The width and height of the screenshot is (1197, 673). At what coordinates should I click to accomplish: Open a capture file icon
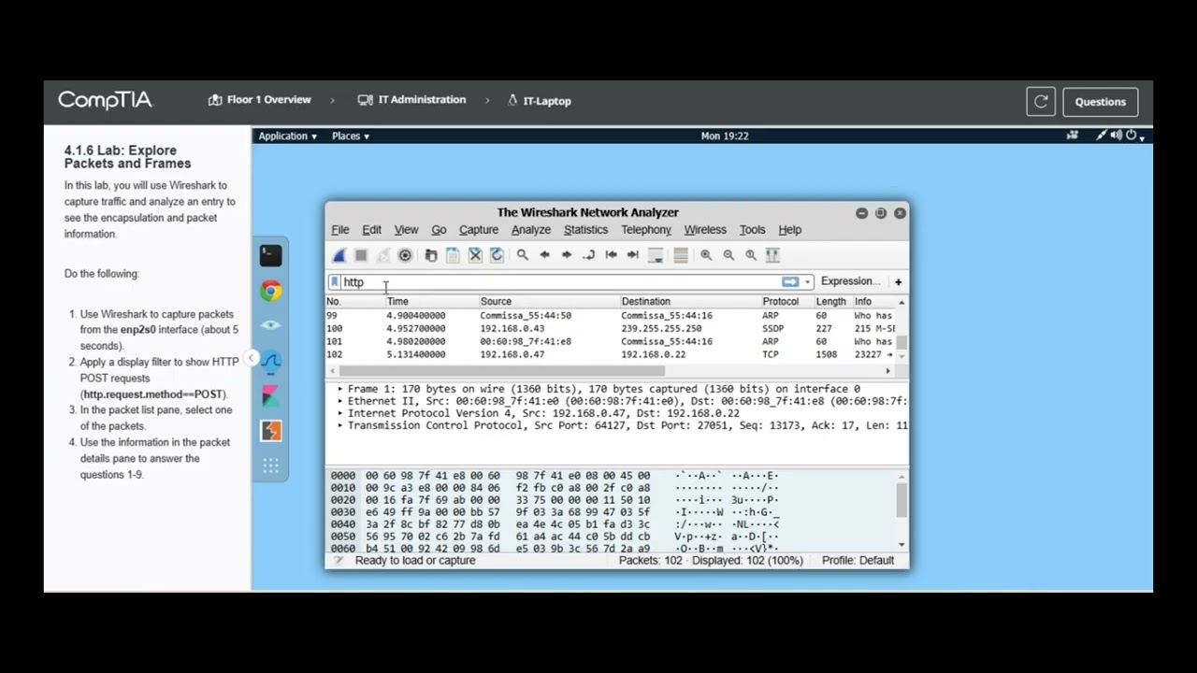pyautogui.click(x=431, y=255)
